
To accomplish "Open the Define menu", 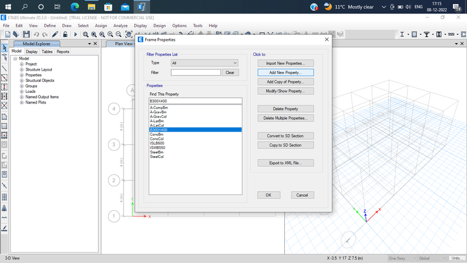I will click(x=50, y=26).
